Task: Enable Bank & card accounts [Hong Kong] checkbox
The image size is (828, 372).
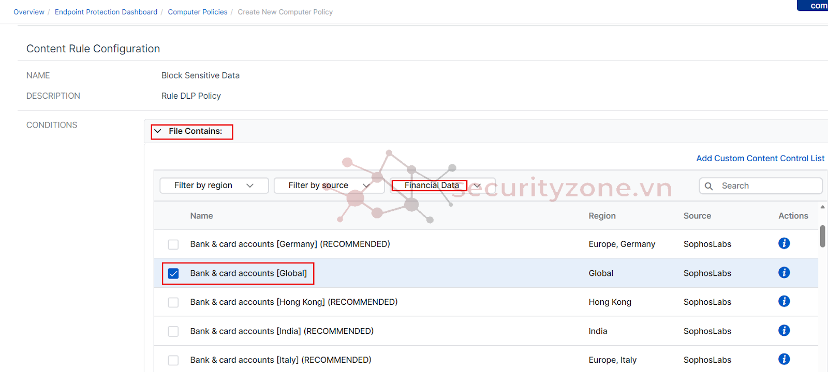Action: tap(173, 302)
